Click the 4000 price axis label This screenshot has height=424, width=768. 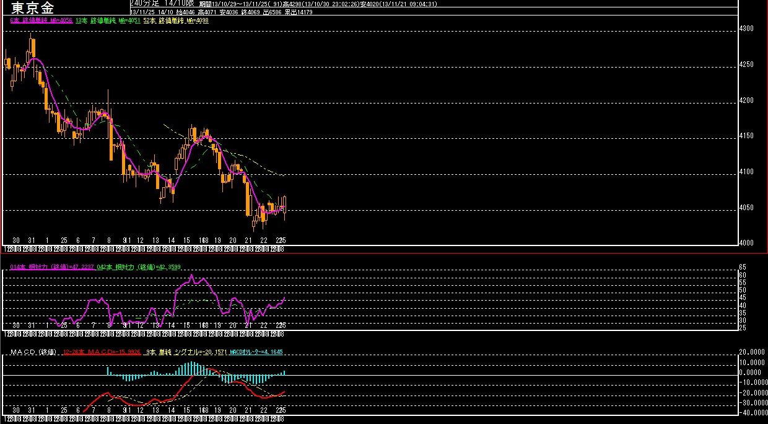[747, 243]
